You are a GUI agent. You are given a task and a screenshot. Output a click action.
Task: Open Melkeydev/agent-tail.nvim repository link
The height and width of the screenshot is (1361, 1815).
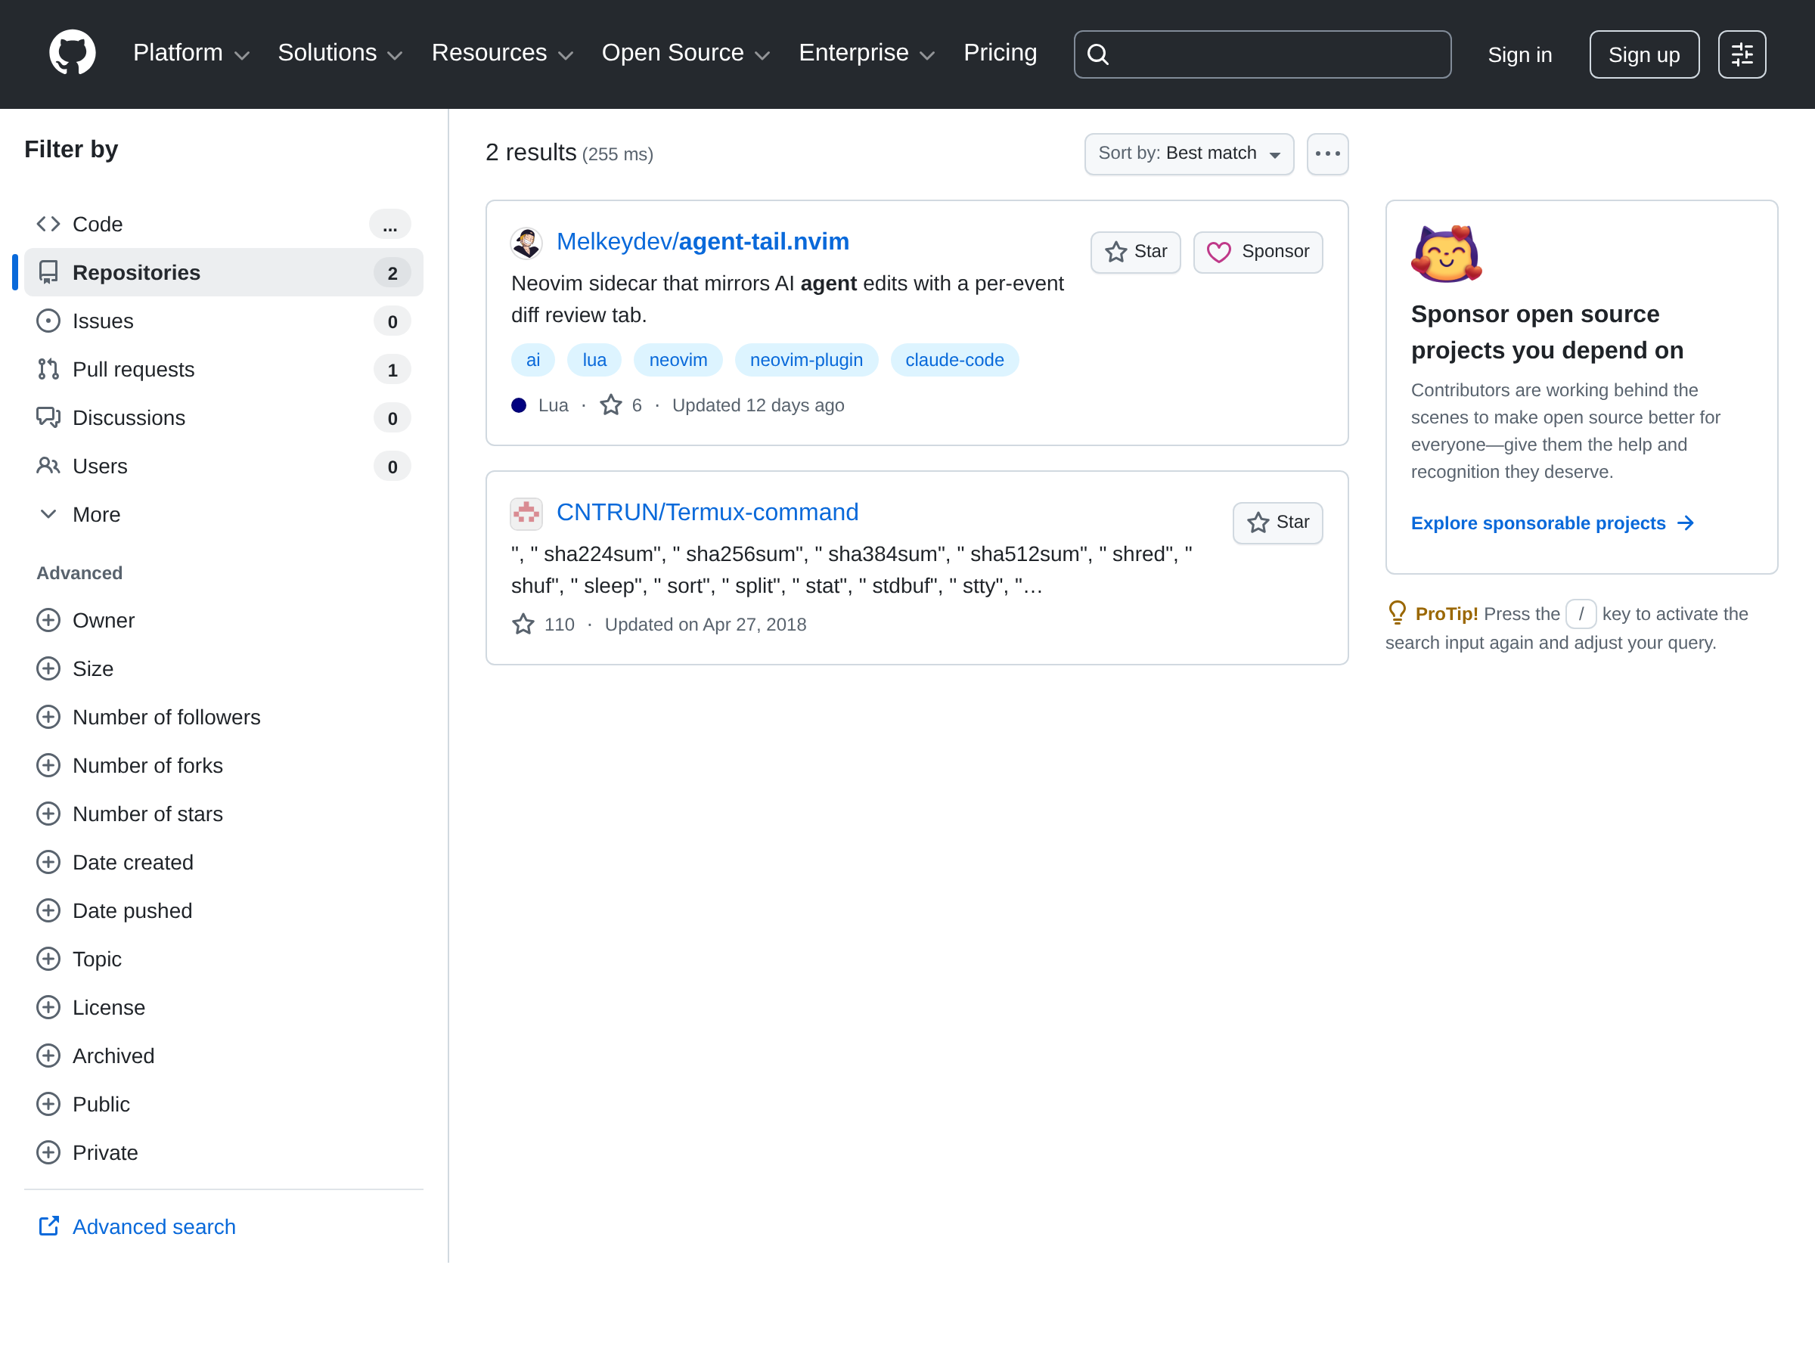(703, 241)
